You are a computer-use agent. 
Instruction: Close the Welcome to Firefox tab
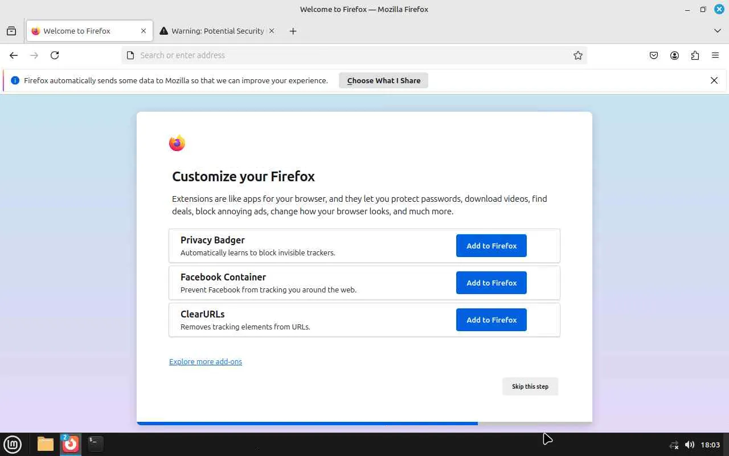[x=144, y=31]
